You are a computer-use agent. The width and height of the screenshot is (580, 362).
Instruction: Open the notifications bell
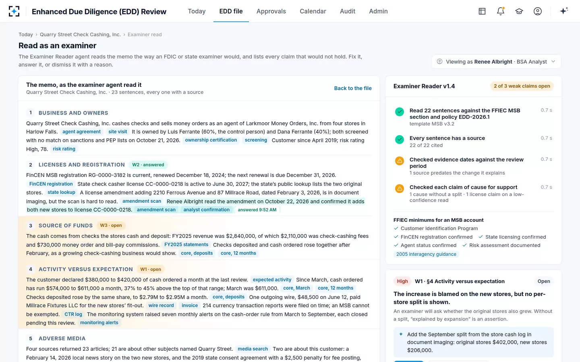click(501, 11)
